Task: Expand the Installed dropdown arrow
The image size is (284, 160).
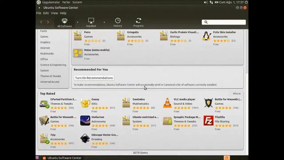Action: (x=104, y=22)
